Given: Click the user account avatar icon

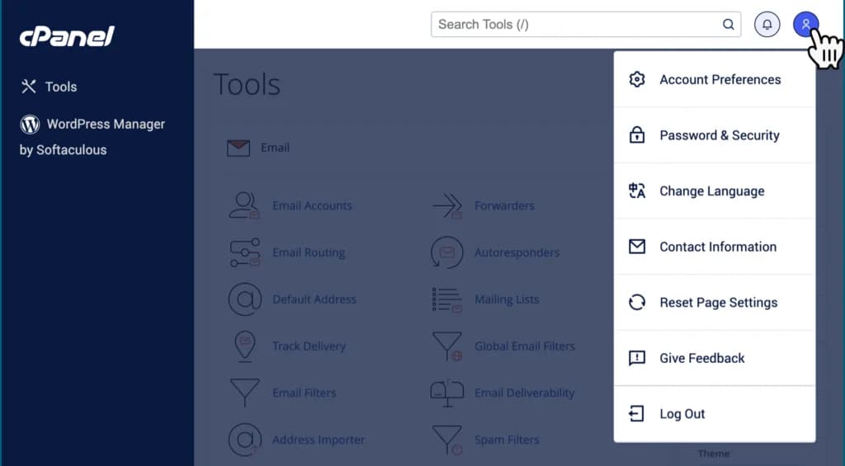Looking at the screenshot, I should tap(805, 24).
